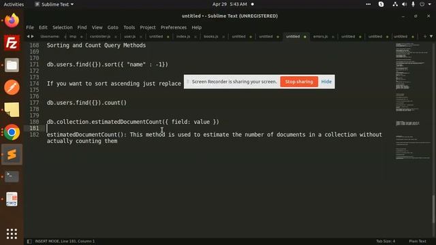
Task: Switch to the books.js tab
Action: pos(211,36)
